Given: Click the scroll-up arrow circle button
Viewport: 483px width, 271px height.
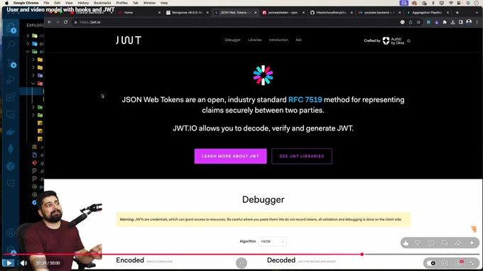Looking at the screenshot, I should (x=241, y=263).
